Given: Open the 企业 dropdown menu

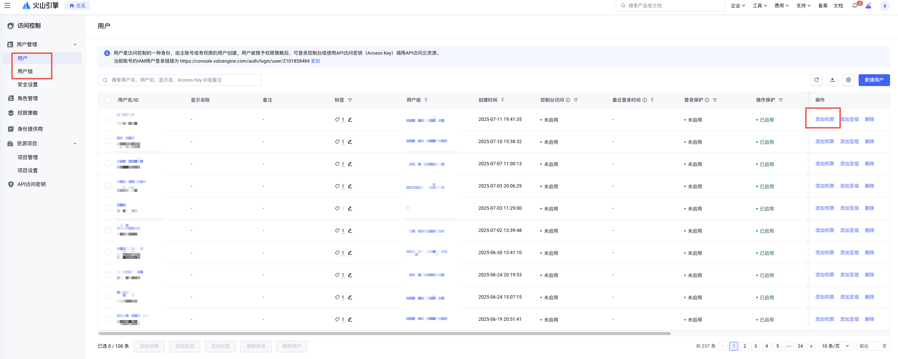Looking at the screenshot, I should tap(738, 5).
